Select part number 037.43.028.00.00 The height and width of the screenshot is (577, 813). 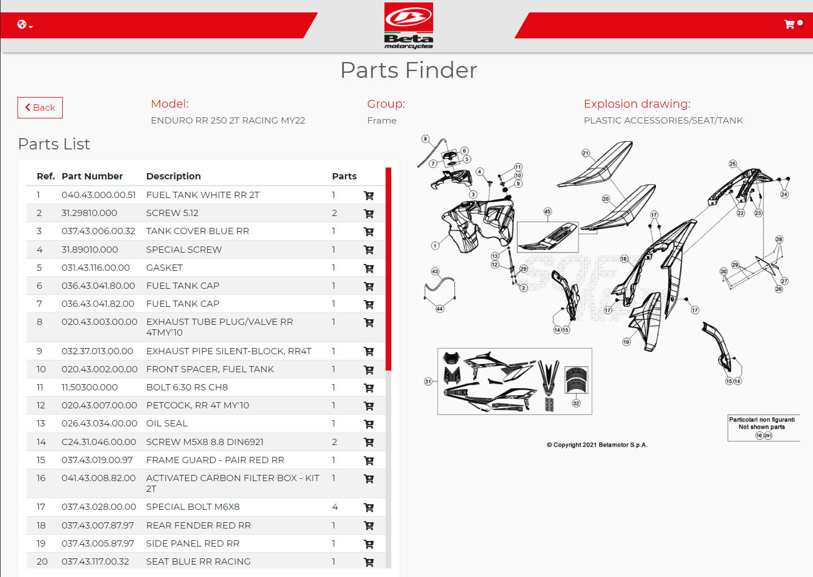coord(99,507)
